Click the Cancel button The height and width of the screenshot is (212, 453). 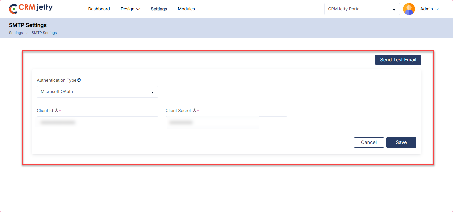(x=369, y=142)
